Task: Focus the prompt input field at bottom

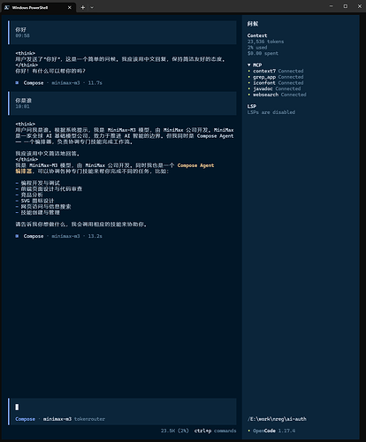Action: pos(122,407)
